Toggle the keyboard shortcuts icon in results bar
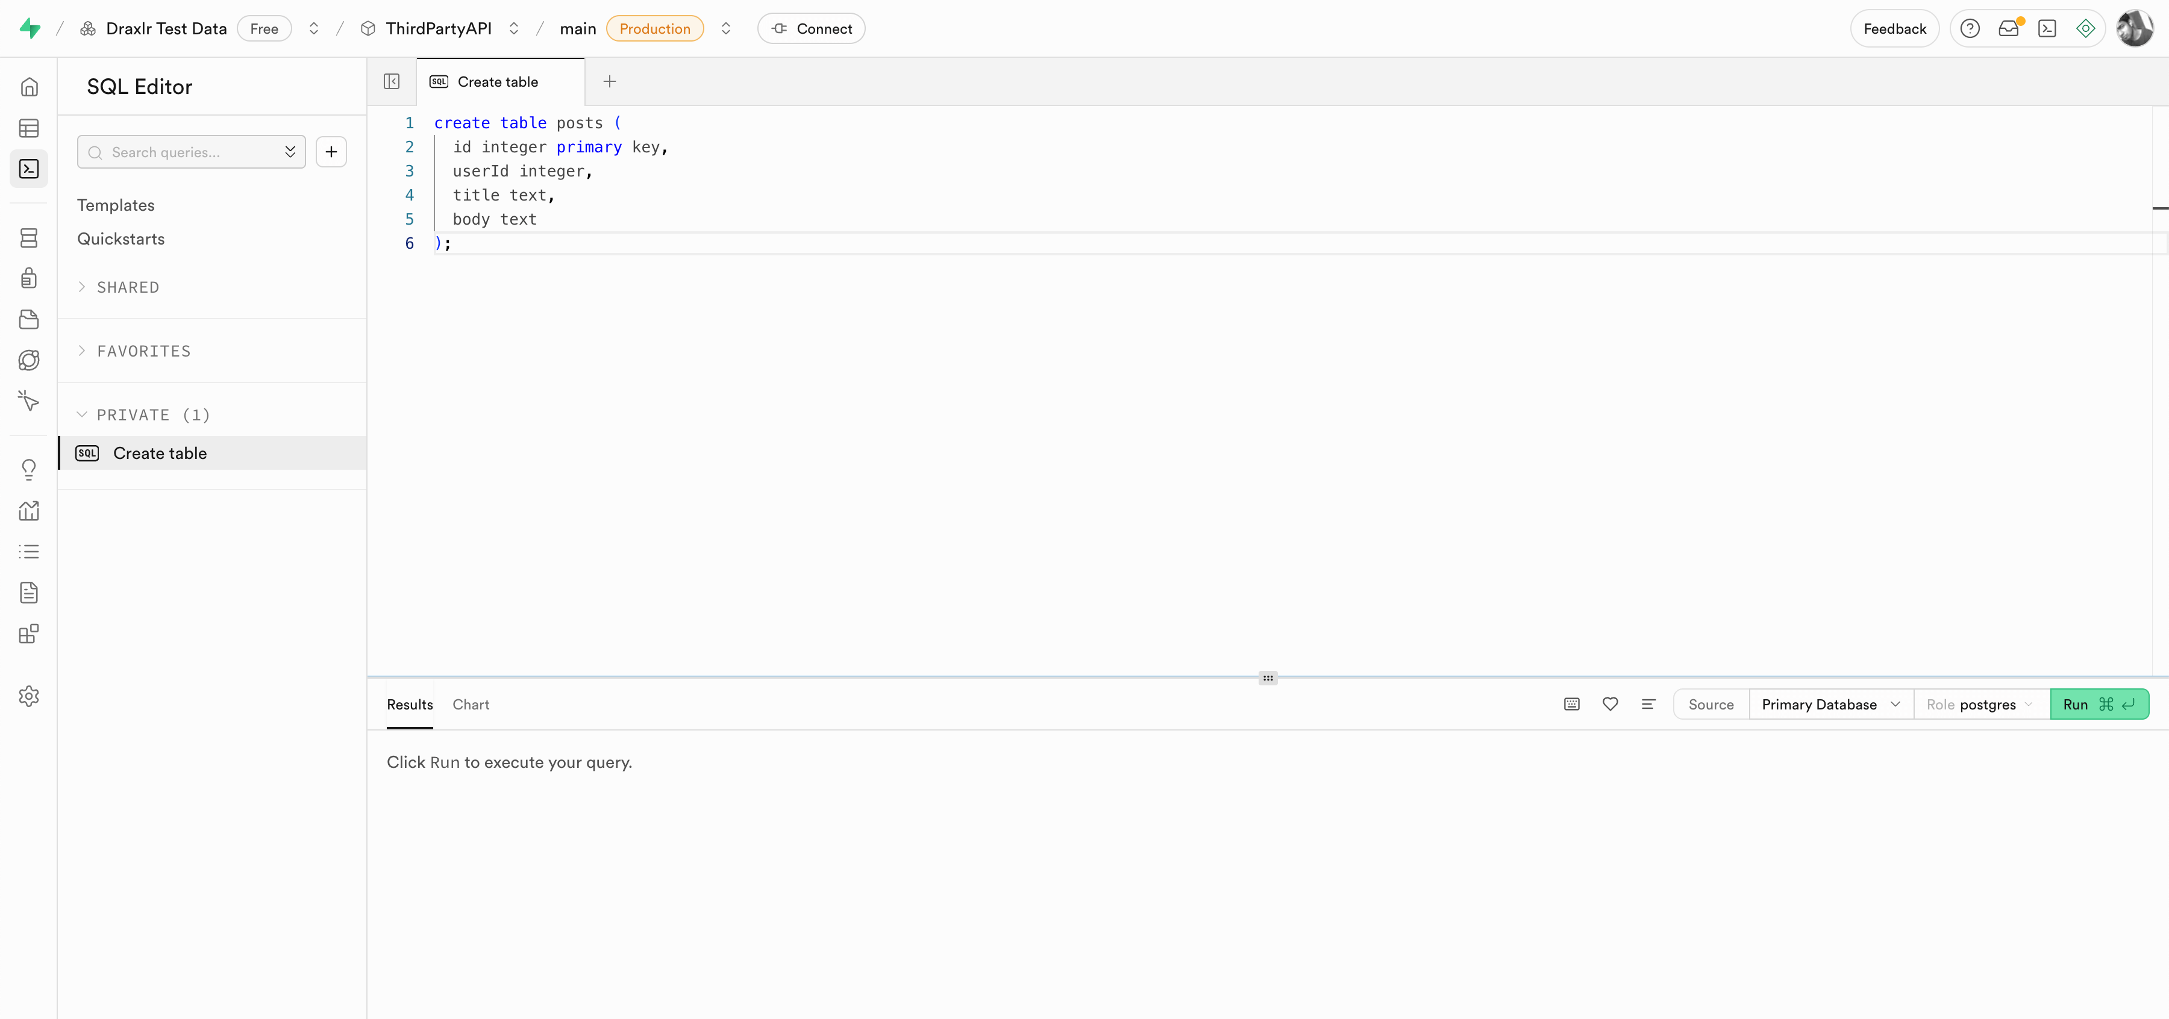 1571,704
